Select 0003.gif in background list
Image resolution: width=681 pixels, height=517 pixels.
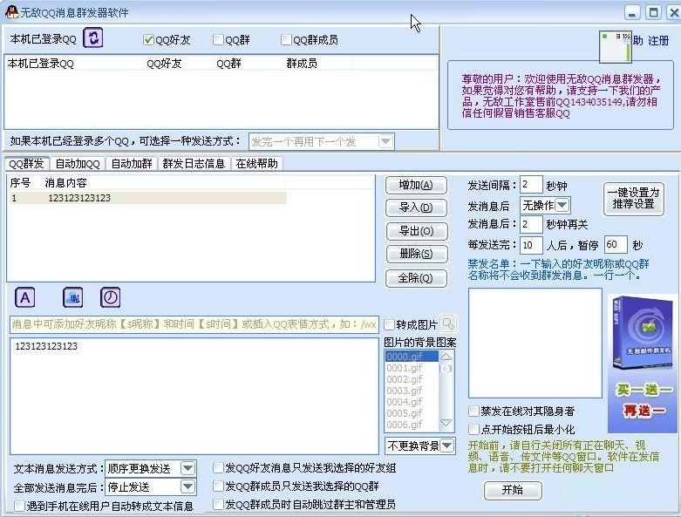click(x=412, y=391)
